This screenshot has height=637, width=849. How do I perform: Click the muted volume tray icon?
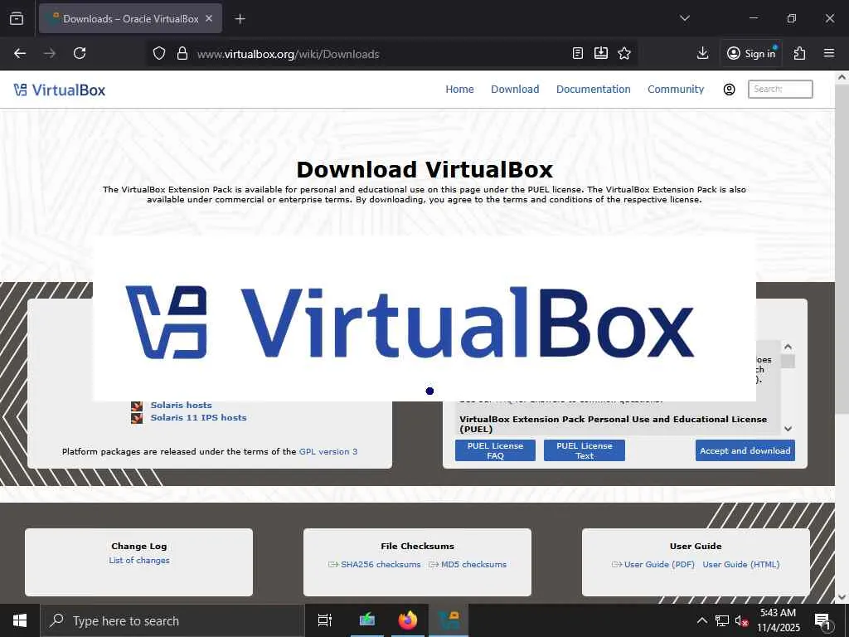741,620
